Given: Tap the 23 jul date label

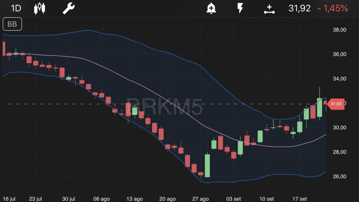Looking at the screenshot, I should [35, 199].
